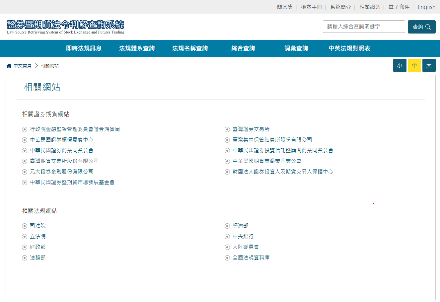Open 法規名稱查詢 menu
440x302 pixels.
coord(190,48)
